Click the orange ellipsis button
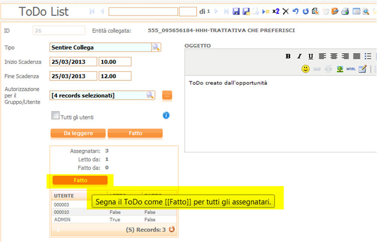This screenshot has height=242, width=377. [167, 95]
